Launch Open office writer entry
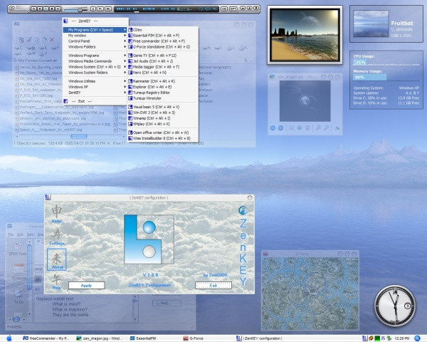The height and width of the screenshot is (342, 427). (162, 133)
